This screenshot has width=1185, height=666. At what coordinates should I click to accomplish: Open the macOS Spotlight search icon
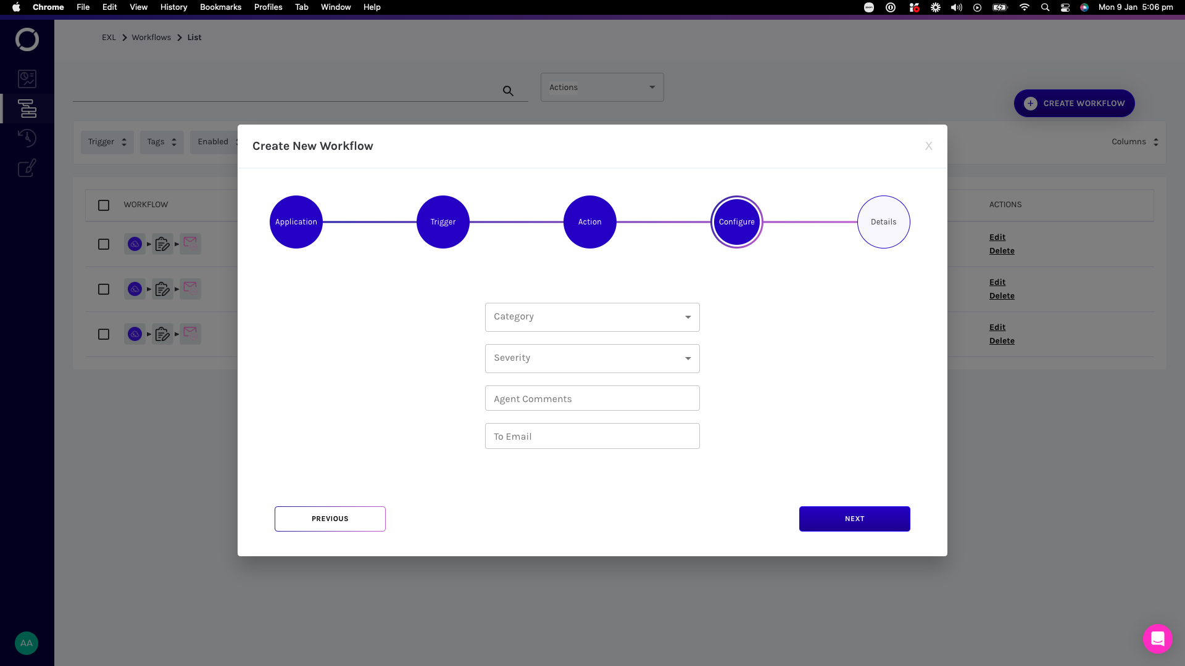(x=1045, y=7)
